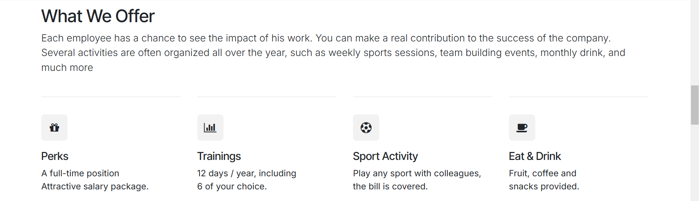This screenshot has width=699, height=201.
Task: Click the scrollbar track above the thumb
Action: [x=695, y=43]
